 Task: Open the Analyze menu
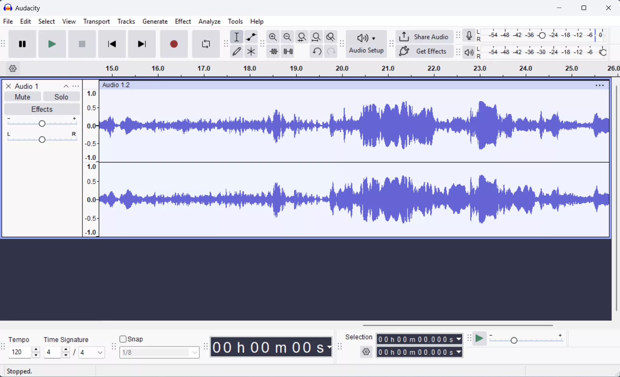coord(209,21)
